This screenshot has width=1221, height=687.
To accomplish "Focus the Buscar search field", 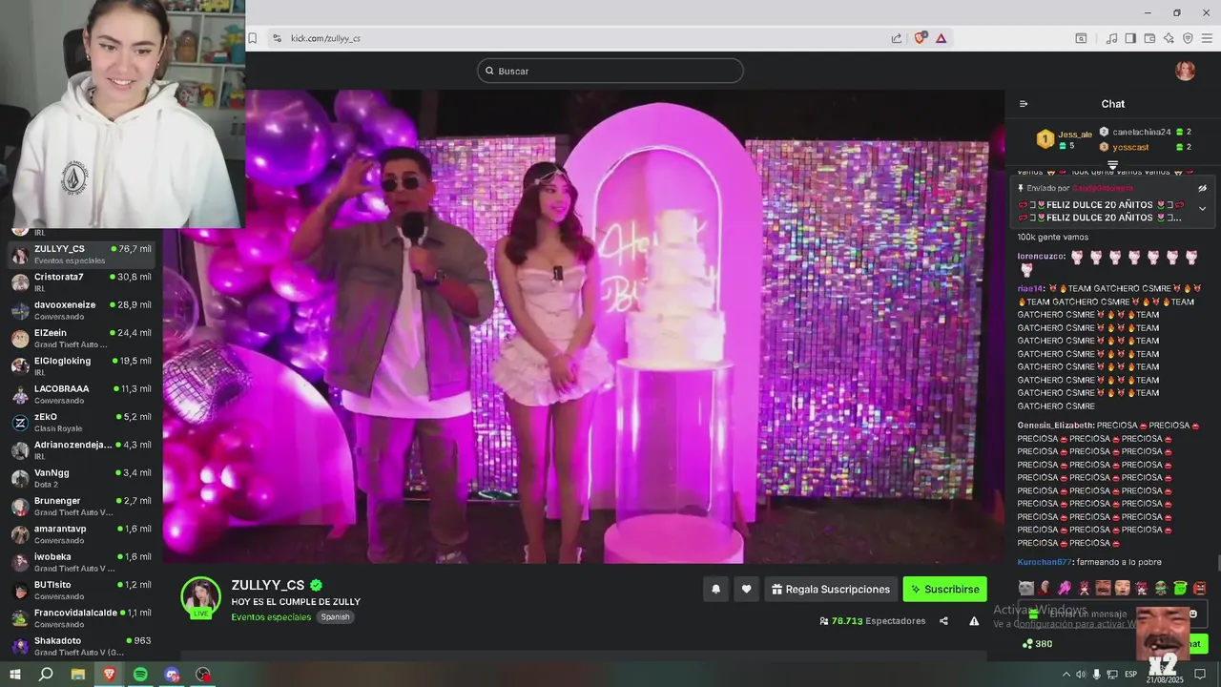I will 610,71.
